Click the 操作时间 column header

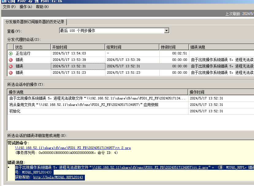(x=221, y=92)
